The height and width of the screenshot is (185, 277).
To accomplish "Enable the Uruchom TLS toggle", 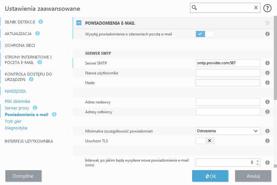I will pyautogui.click(x=205, y=141).
